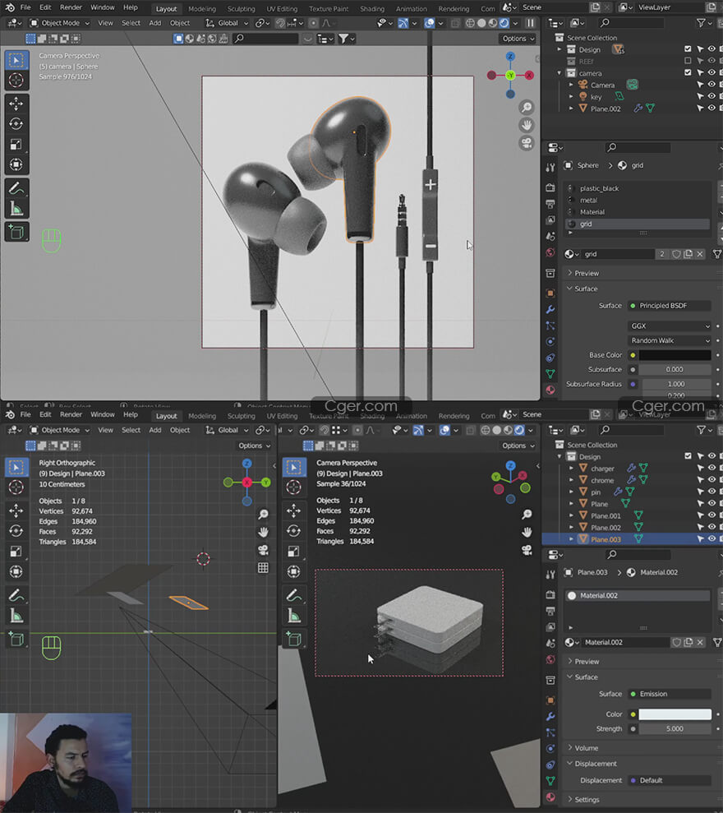Screen dimensions: 723x813
Task: Toggle camera view gizmo in earphones viewport
Action: coord(527,142)
